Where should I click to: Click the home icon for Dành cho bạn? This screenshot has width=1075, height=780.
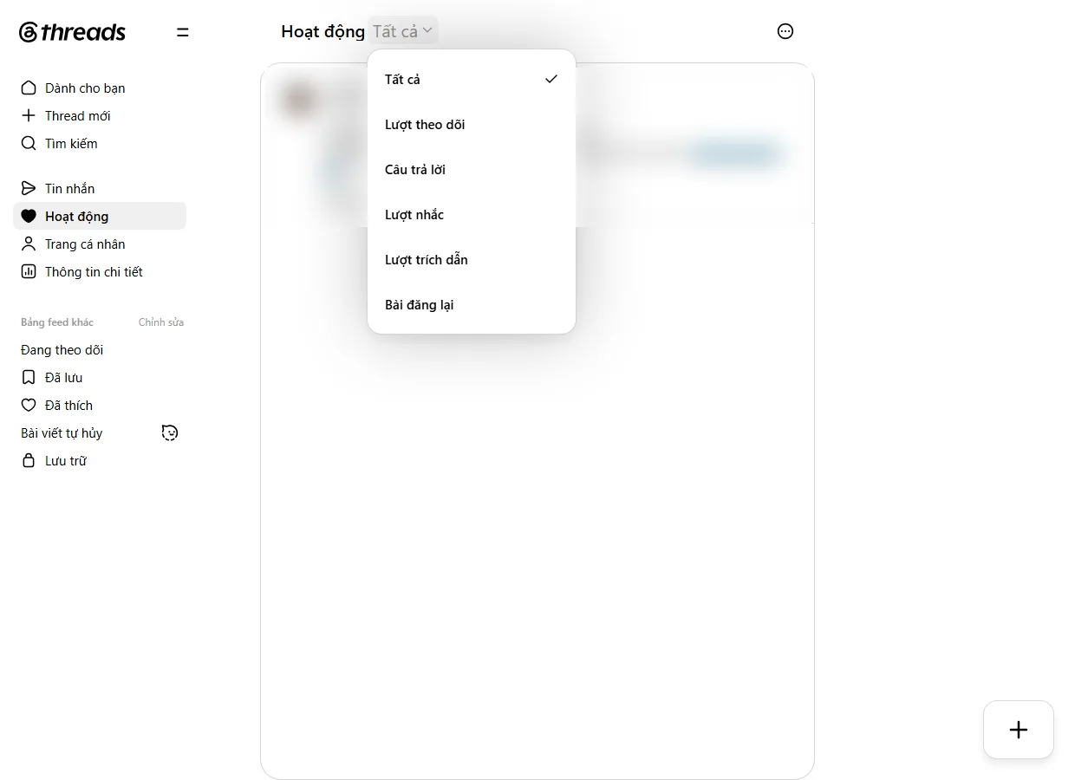(x=29, y=88)
